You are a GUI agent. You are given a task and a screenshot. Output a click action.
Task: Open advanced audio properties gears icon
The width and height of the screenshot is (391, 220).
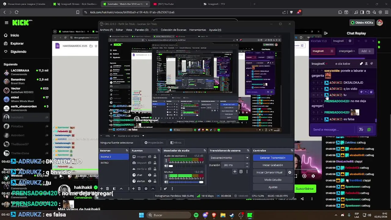coord(165,189)
